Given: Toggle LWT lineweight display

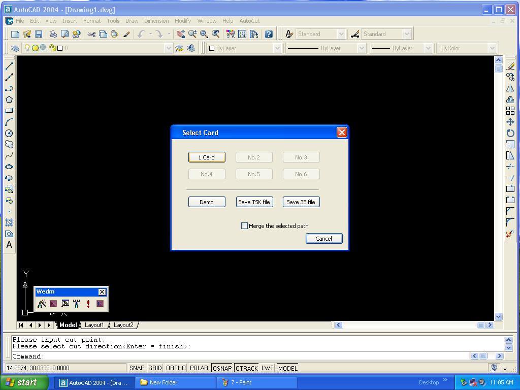Looking at the screenshot, I should (x=267, y=368).
